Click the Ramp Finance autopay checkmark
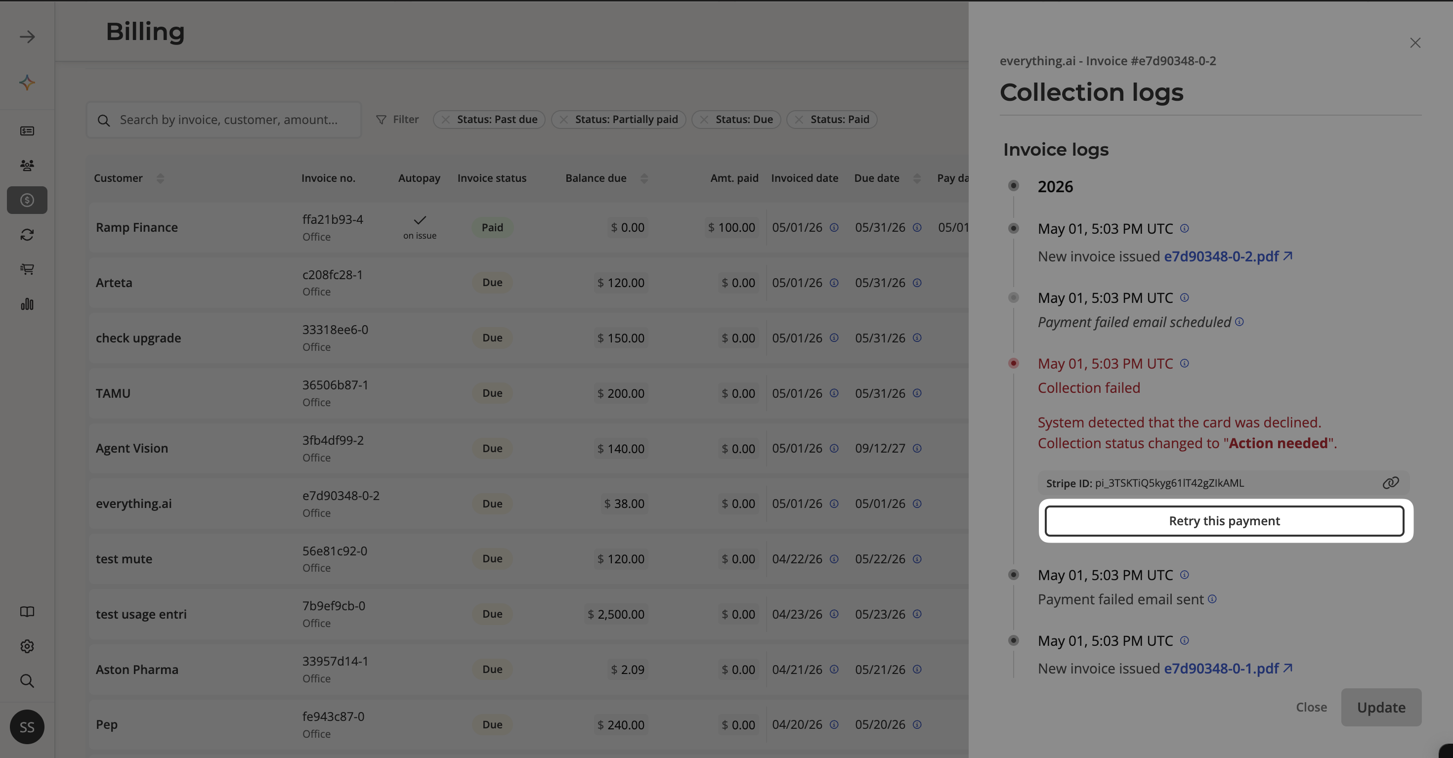 [420, 220]
